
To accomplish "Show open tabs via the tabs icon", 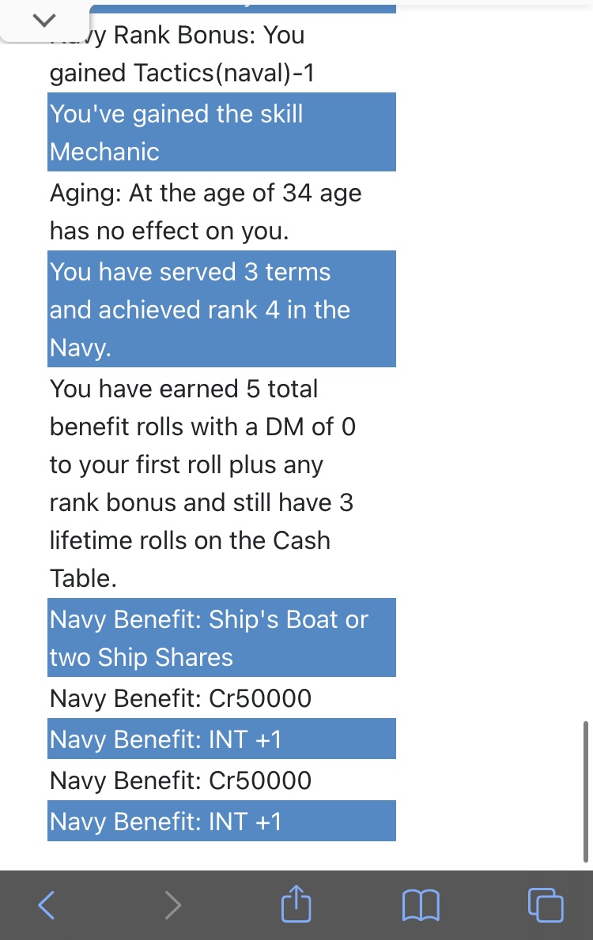I will click(x=546, y=904).
